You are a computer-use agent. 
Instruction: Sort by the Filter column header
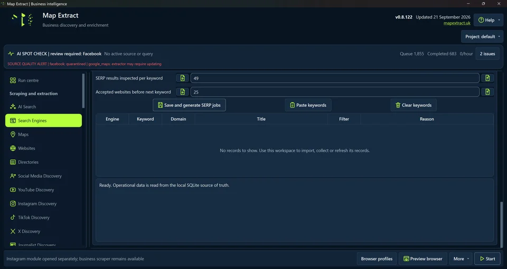(344, 119)
